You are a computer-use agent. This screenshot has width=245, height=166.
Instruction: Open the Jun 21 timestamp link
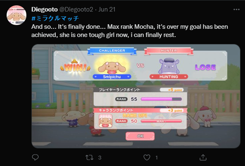click(107, 9)
